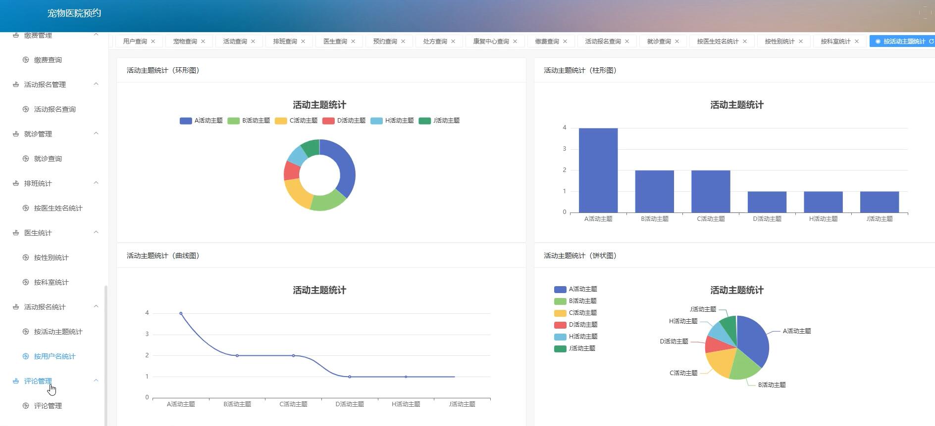The height and width of the screenshot is (426, 935).
Task: Click the A活动主题 point on the line chart
Action: pos(181,313)
